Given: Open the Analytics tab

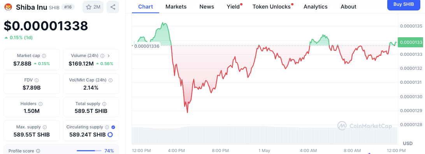Looking at the screenshot, I should pyautogui.click(x=316, y=7).
